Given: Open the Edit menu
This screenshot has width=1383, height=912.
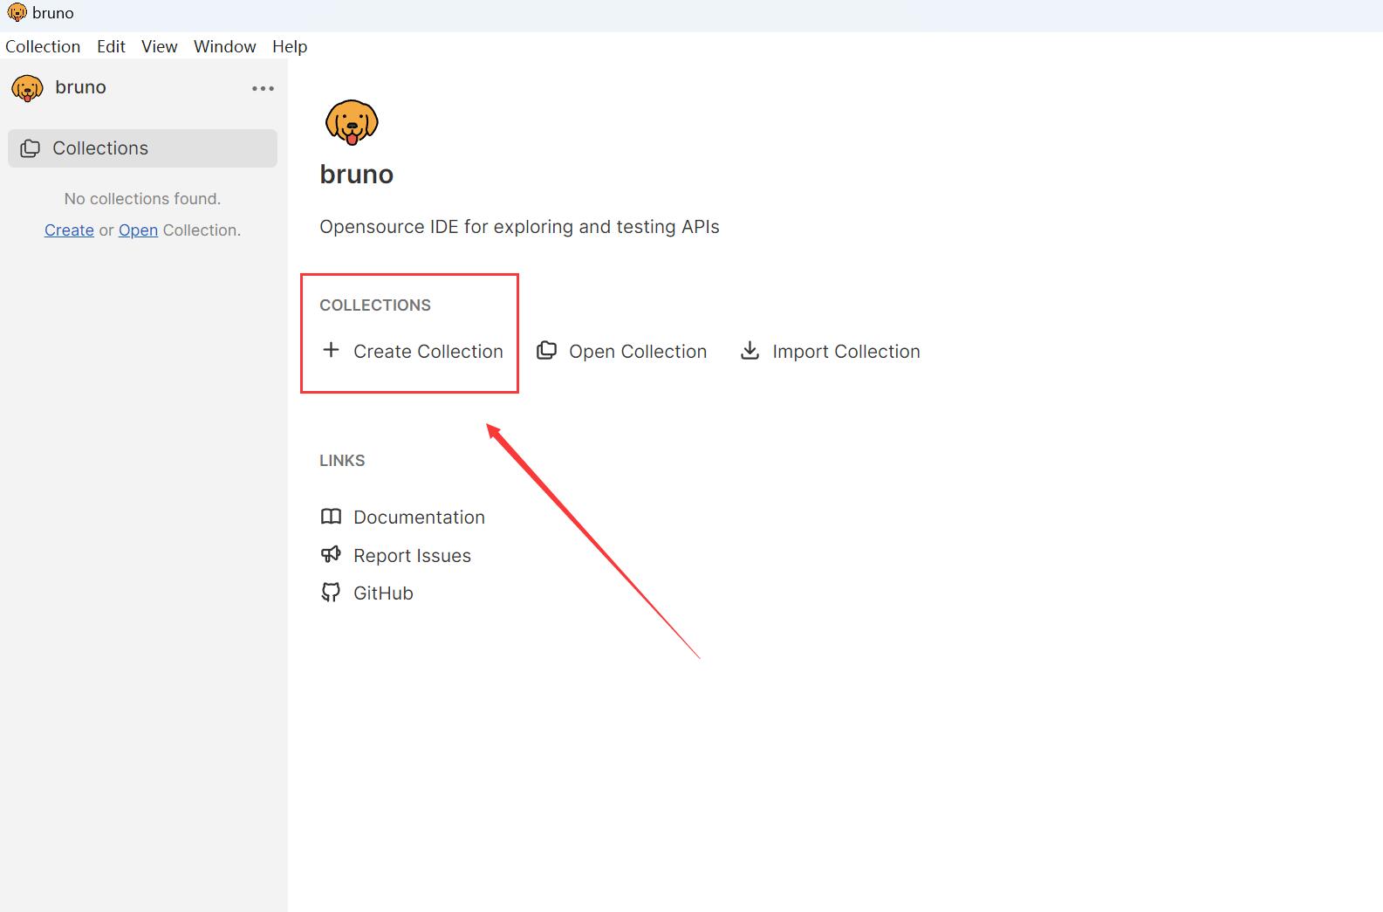Looking at the screenshot, I should click(x=111, y=46).
